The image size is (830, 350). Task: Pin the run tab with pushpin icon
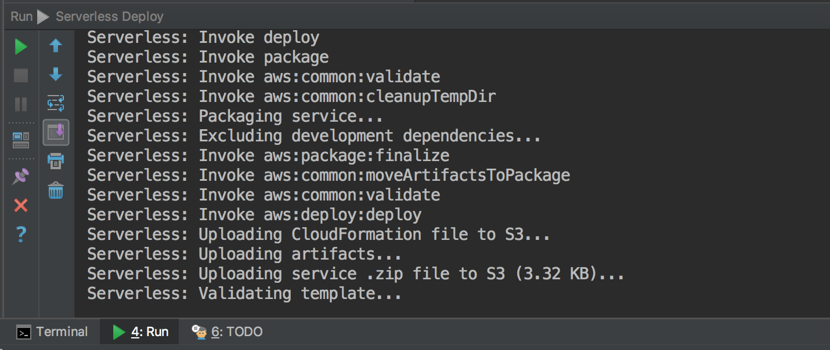(x=21, y=176)
